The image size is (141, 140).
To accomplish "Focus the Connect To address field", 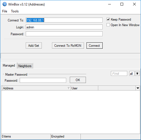I will 64,20.
